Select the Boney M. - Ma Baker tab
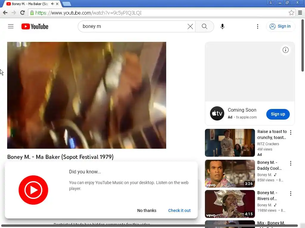 tap(30, 4)
